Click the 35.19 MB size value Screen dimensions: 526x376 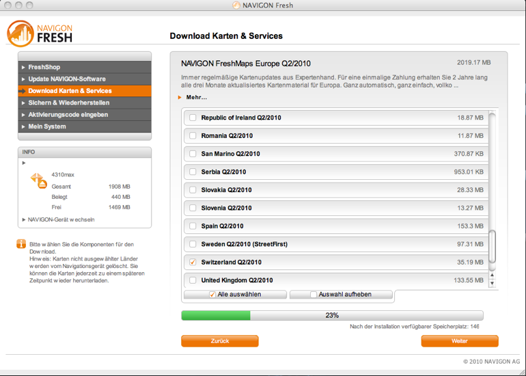pyautogui.click(x=470, y=263)
